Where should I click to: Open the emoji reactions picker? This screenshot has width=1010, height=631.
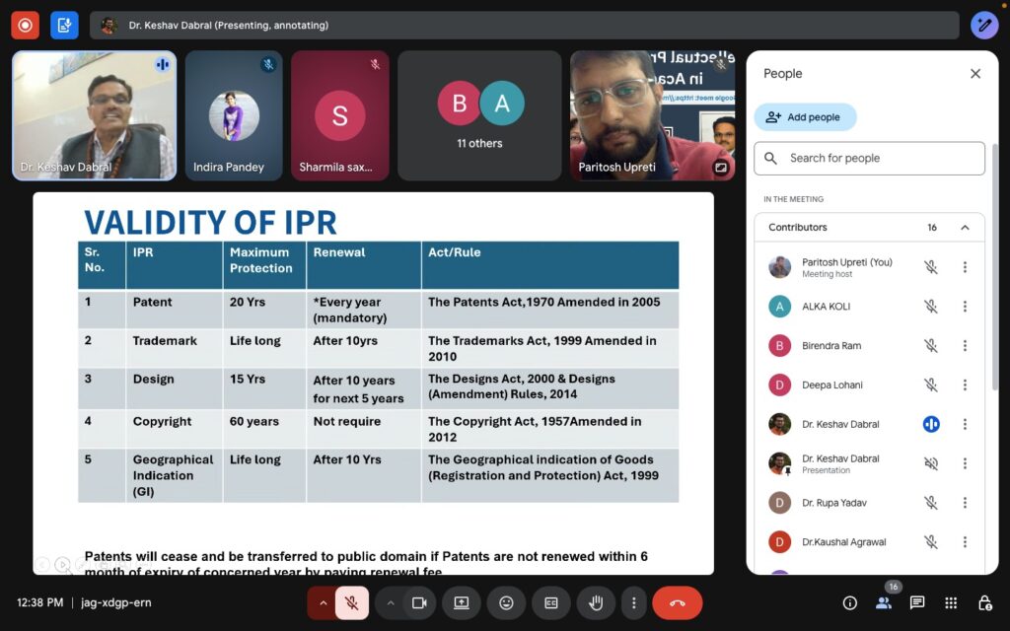pos(506,602)
